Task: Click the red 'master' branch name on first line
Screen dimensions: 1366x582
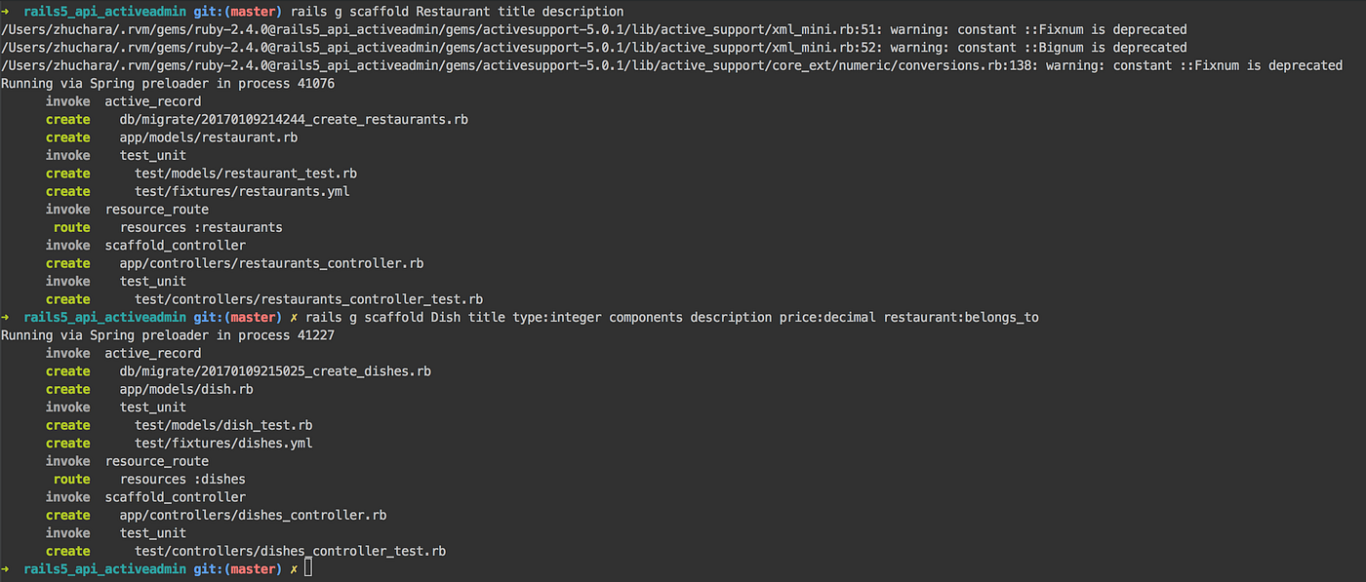Action: coord(251,12)
